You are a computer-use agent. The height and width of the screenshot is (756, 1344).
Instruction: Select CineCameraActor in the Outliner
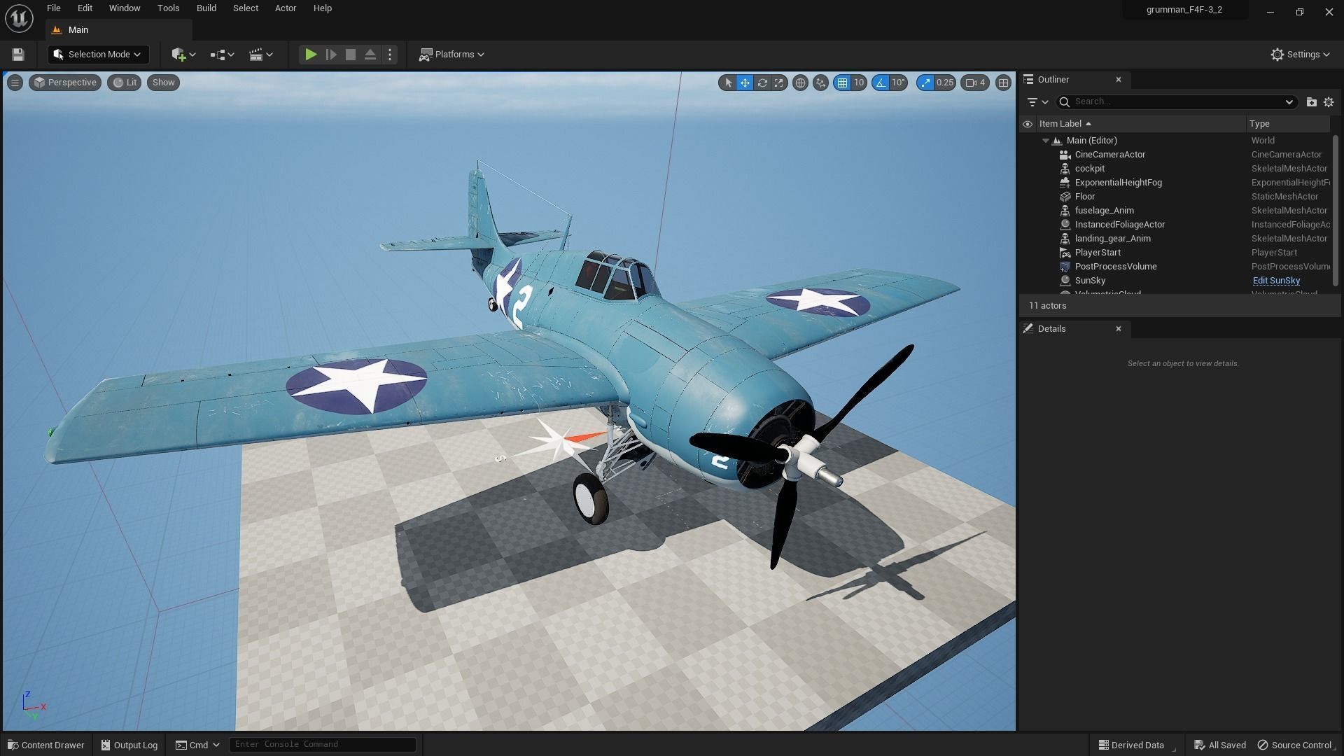point(1109,155)
